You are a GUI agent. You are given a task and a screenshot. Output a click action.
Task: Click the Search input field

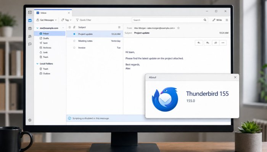click(170, 20)
